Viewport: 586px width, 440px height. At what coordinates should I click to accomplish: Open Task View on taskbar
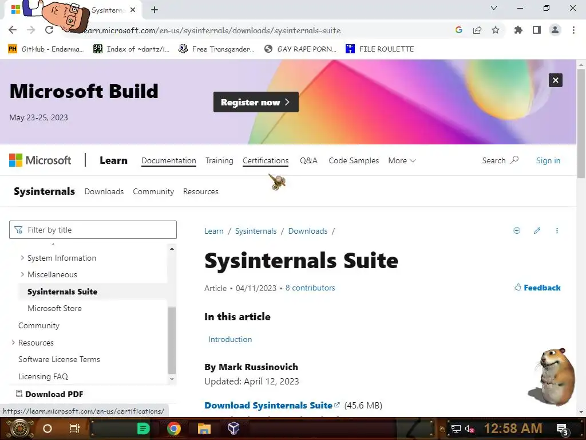(x=75, y=429)
